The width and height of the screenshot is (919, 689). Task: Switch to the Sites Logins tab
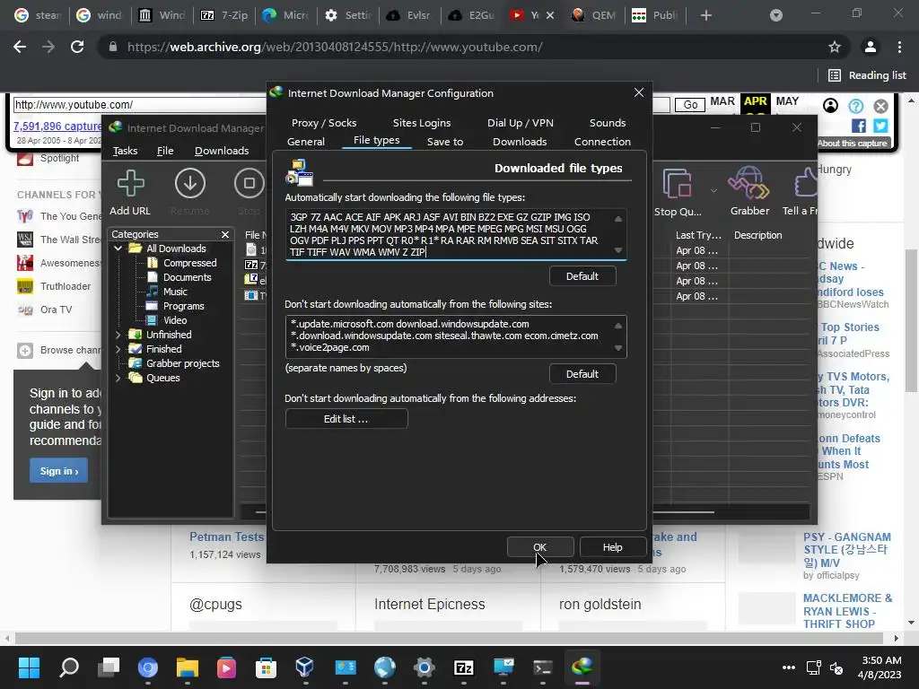(422, 123)
